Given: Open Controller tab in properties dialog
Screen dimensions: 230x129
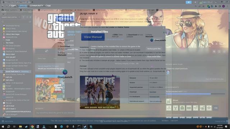Looking at the screenshot, I should (x=71, y=58).
